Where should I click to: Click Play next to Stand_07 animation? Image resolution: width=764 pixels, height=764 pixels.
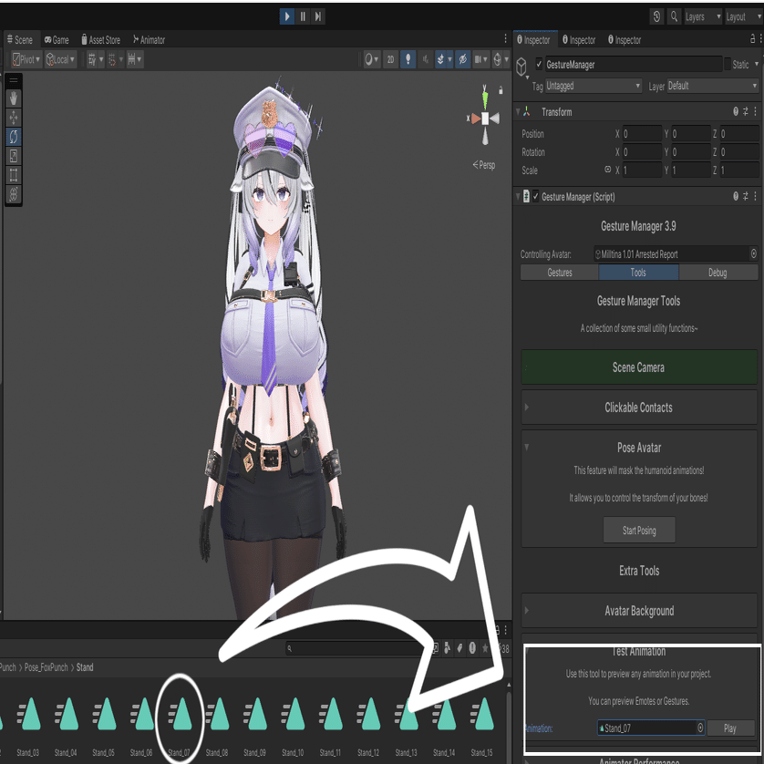(x=730, y=728)
